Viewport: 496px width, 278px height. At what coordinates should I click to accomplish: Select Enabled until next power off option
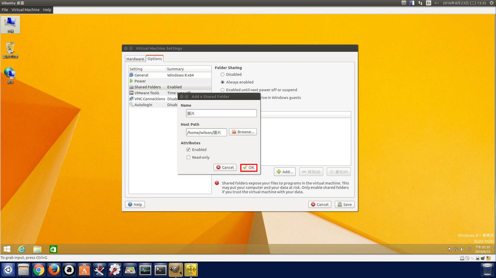[222, 90]
